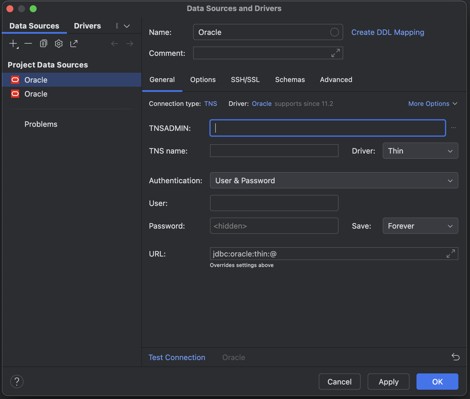Click the greyed Oracle label in footer
The width and height of the screenshot is (470, 399).
coord(234,357)
